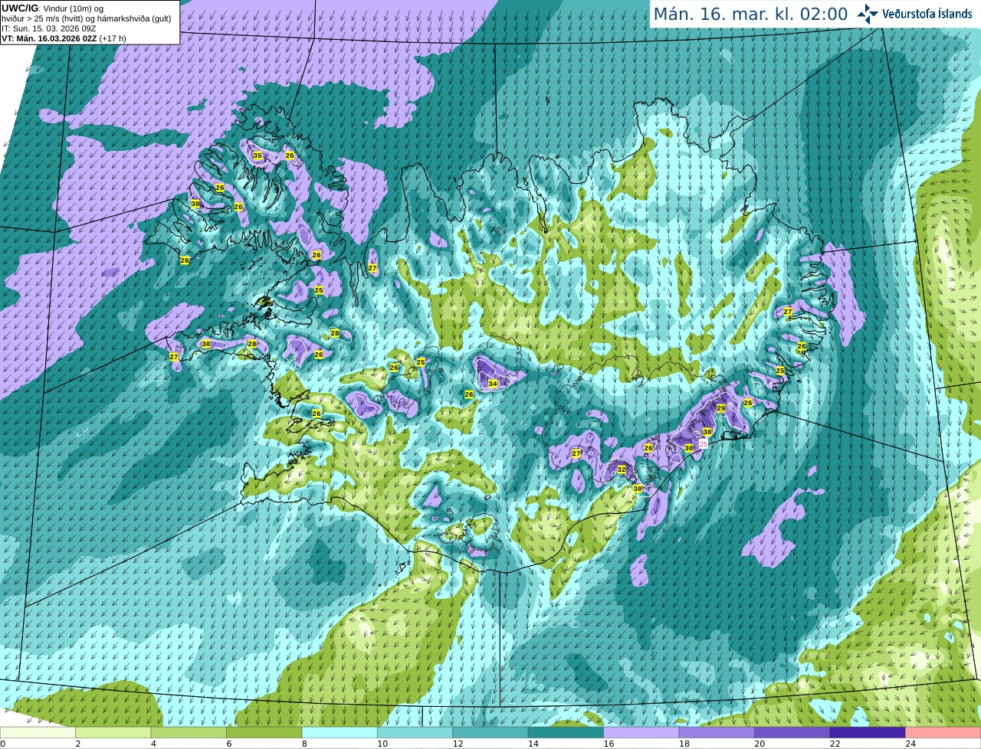Pick the 22–24 m/s dark indigo legend swatch
The width and height of the screenshot is (981, 749).
point(868,732)
